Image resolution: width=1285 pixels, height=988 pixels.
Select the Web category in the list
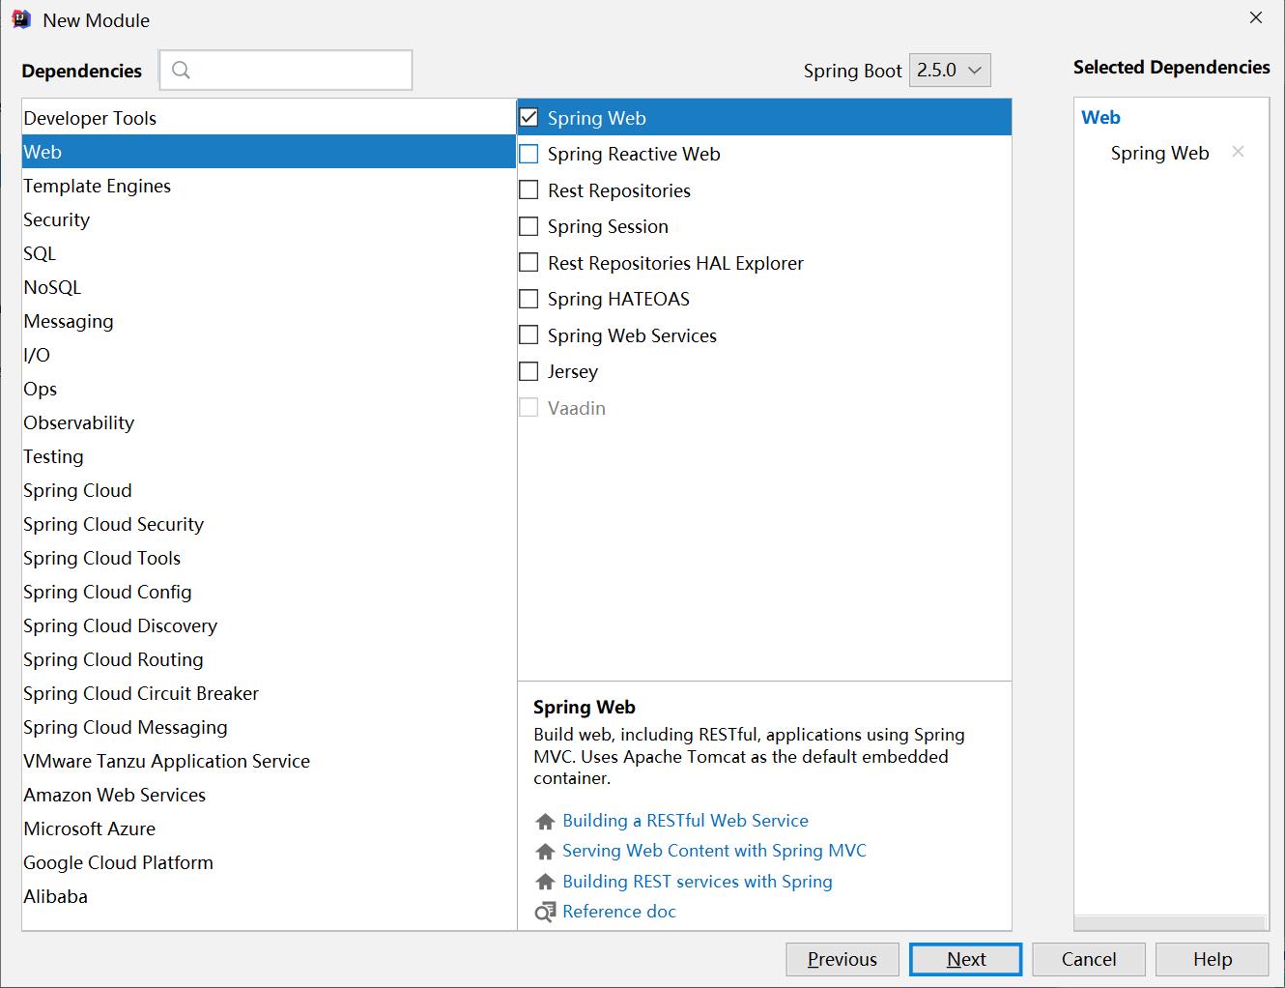point(269,152)
